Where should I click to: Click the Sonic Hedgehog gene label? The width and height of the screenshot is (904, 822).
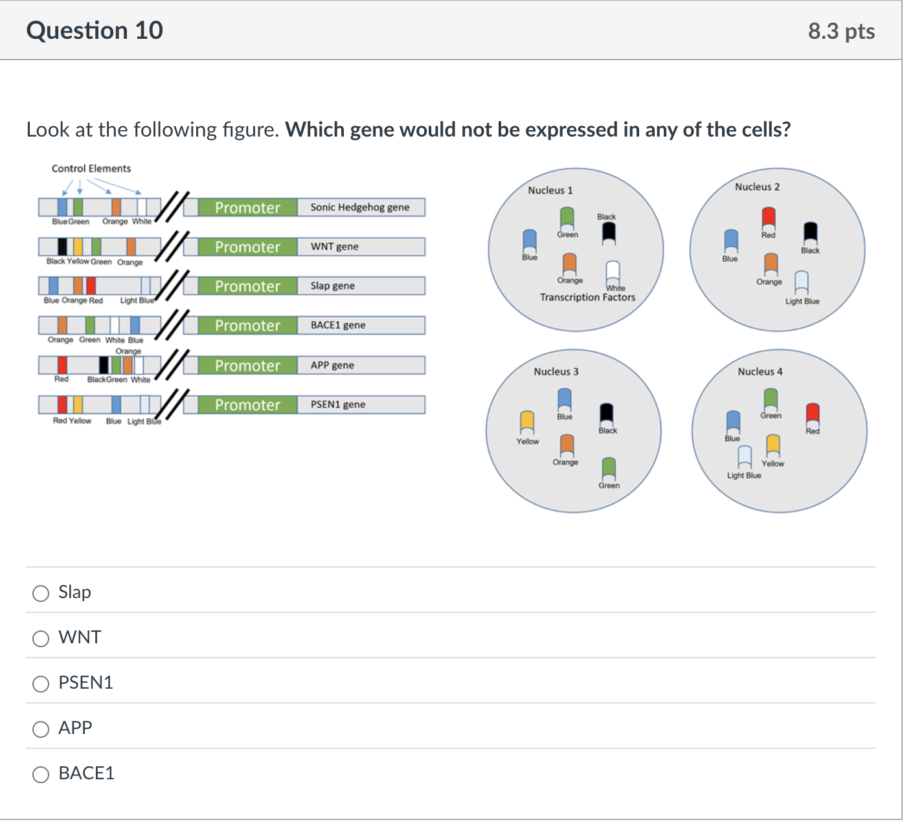(359, 207)
